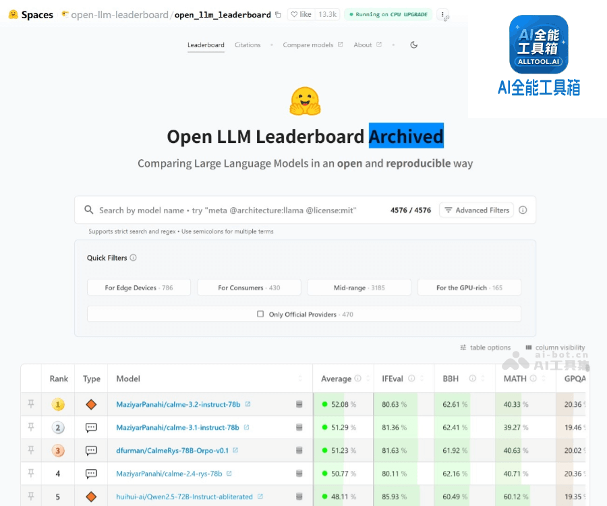Click the orange diamond type icon in rank 1 row
This screenshot has width=607, height=506.
coord(91,404)
